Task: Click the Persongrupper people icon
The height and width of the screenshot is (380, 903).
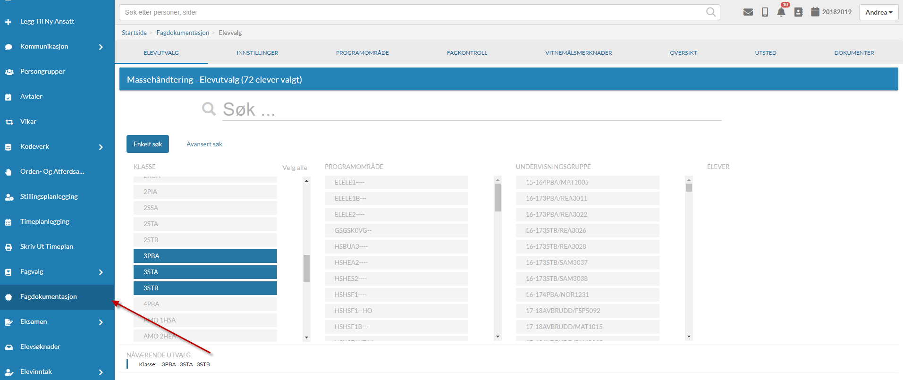Action: pos(9,72)
